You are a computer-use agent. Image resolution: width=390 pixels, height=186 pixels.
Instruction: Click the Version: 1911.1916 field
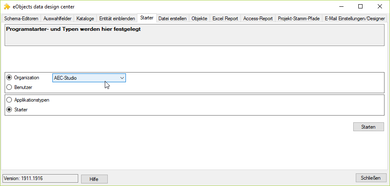[x=40, y=178]
